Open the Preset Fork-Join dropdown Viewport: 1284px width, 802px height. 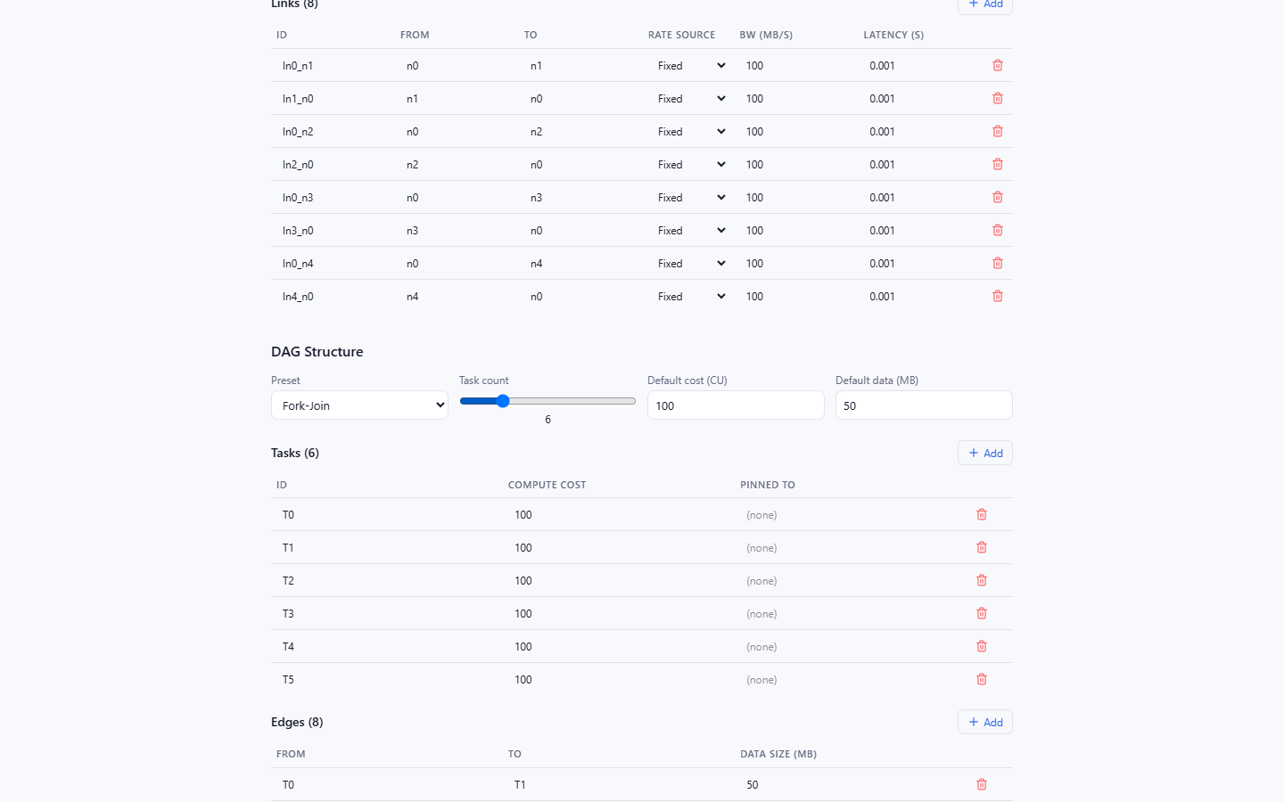click(x=359, y=405)
